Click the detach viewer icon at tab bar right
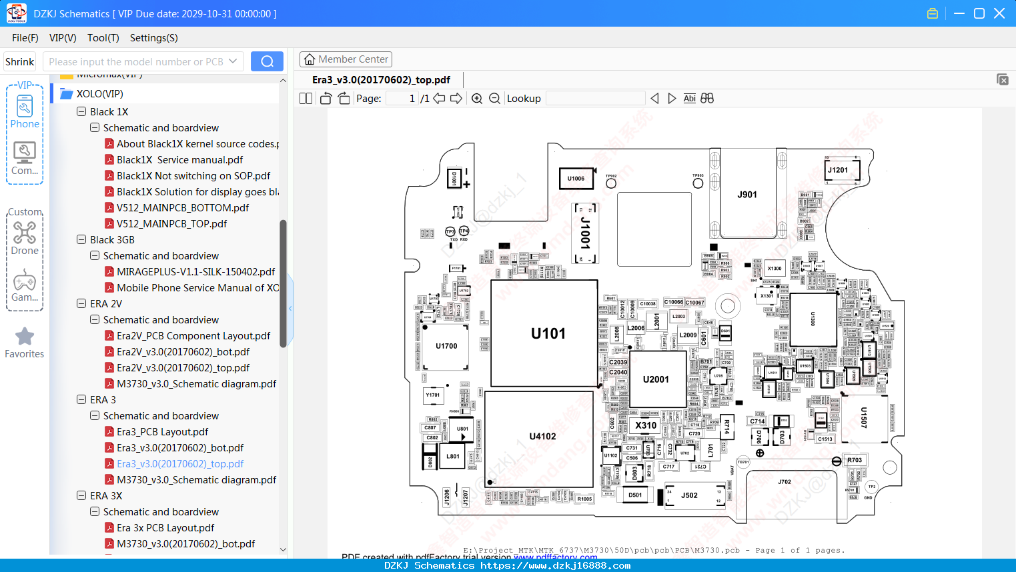Viewport: 1016px width, 572px height. pyautogui.click(x=1003, y=79)
